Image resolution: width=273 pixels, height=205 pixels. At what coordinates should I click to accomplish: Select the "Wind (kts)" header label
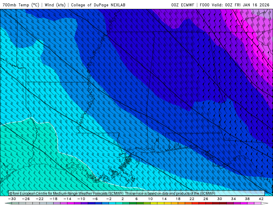point(55,5)
